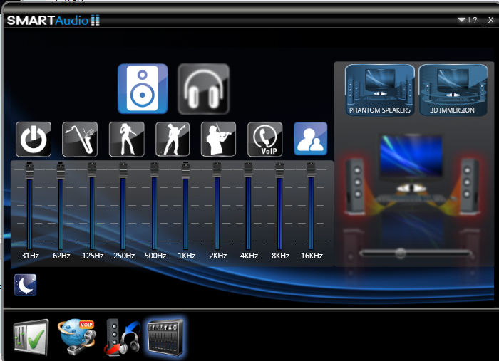Open the VoIP globe settings tab

(x=76, y=337)
